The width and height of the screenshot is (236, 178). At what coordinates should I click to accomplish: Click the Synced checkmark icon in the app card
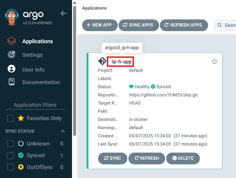[x=153, y=87]
